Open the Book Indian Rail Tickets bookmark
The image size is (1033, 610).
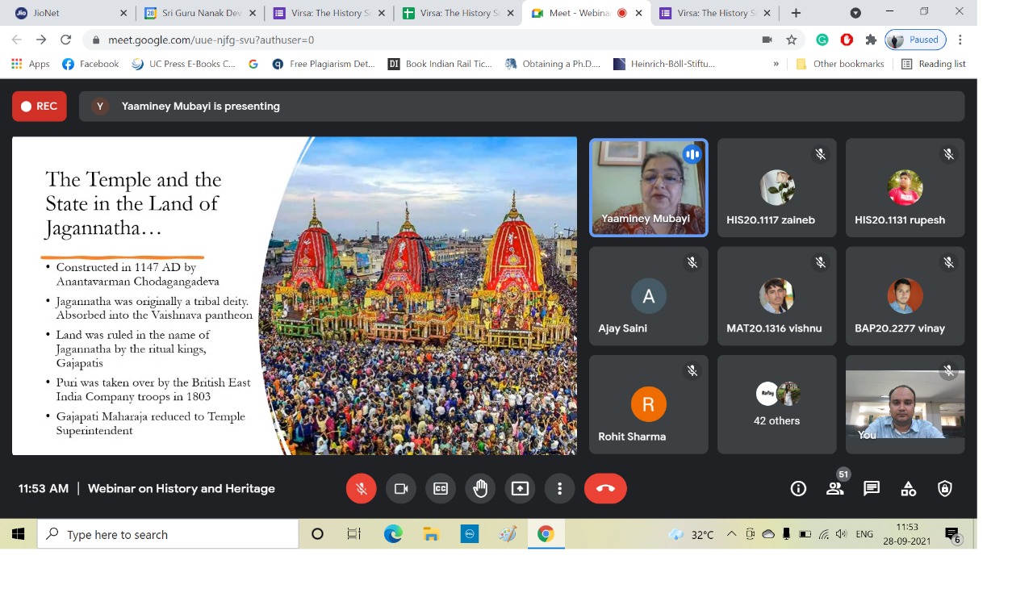pyautogui.click(x=440, y=64)
